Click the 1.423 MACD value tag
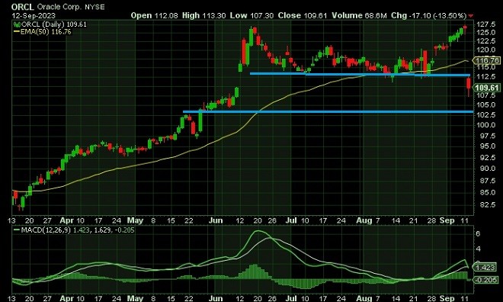Viewport: 503px width, 302px height. pos(485,268)
